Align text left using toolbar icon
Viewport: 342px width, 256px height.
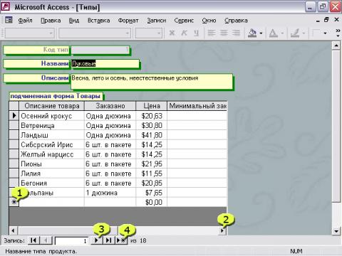click(212, 33)
